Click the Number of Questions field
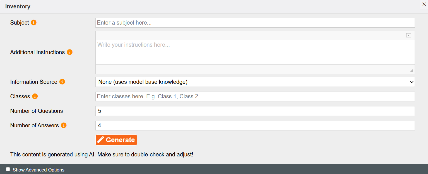The height and width of the screenshot is (174, 428). tap(255, 111)
